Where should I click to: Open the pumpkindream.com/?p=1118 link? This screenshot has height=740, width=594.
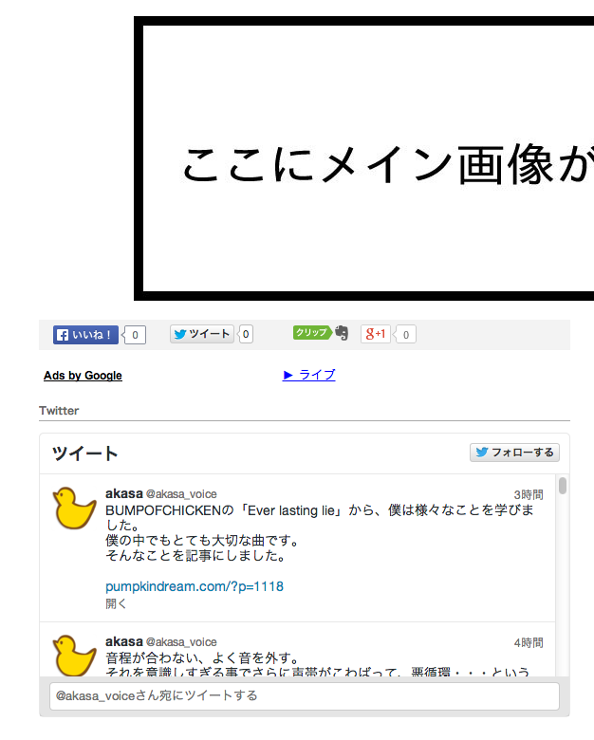pyautogui.click(x=195, y=586)
